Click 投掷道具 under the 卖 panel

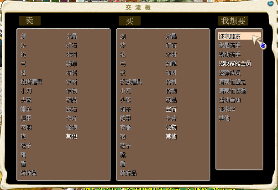31,82
